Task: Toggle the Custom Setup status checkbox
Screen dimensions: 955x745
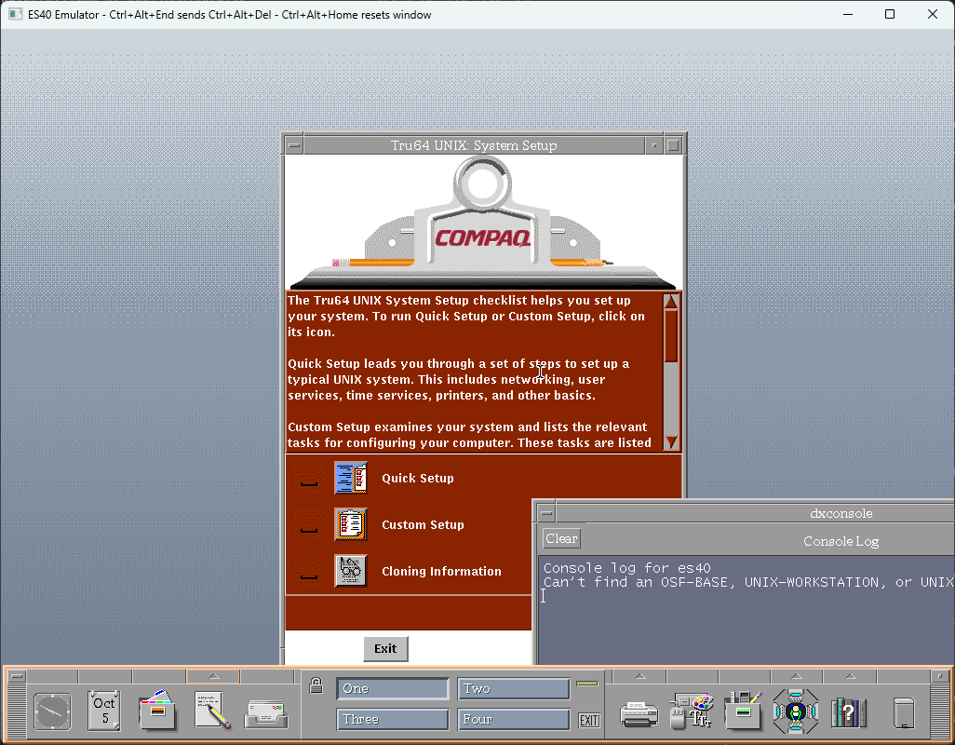Action: [309, 524]
